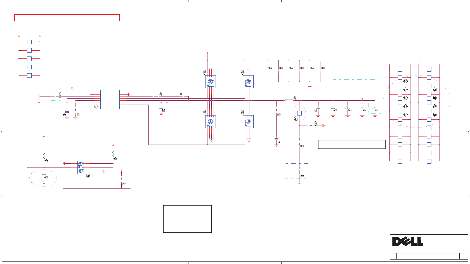Select the inductor symbol on output rail

289,100
